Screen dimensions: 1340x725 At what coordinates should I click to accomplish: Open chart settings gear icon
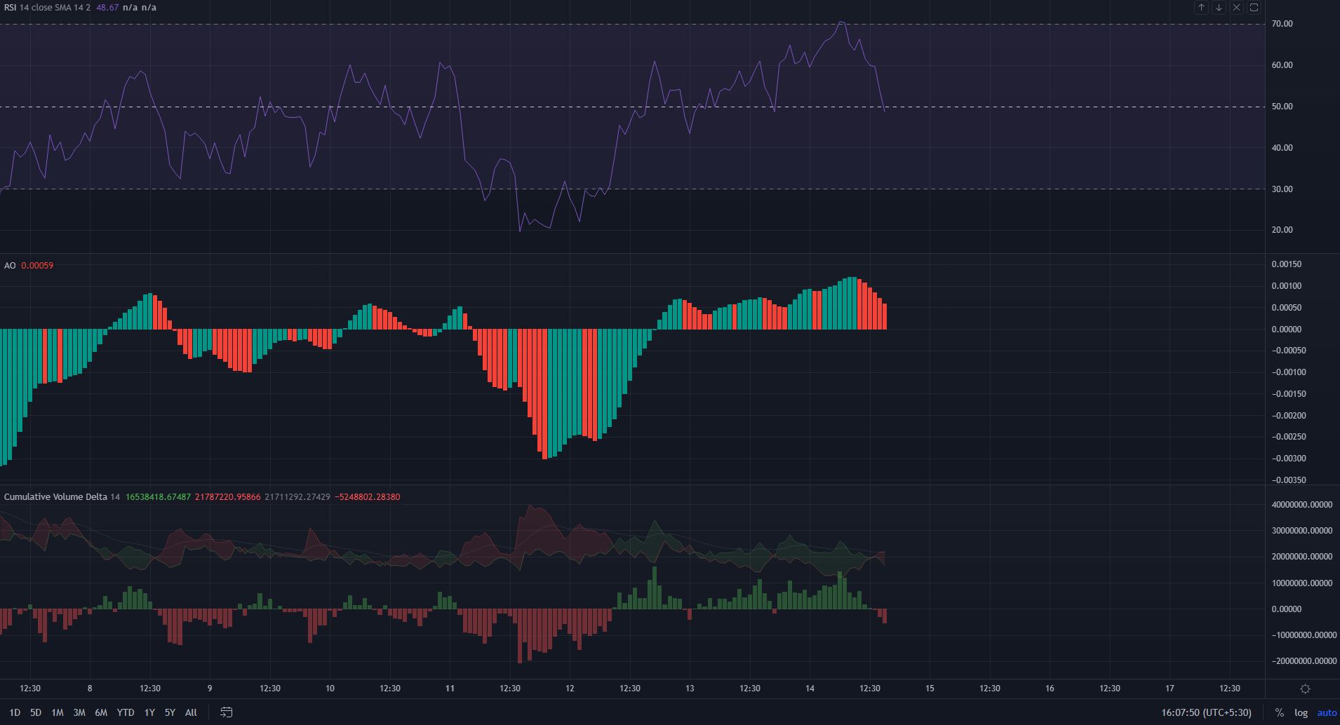[1305, 689]
